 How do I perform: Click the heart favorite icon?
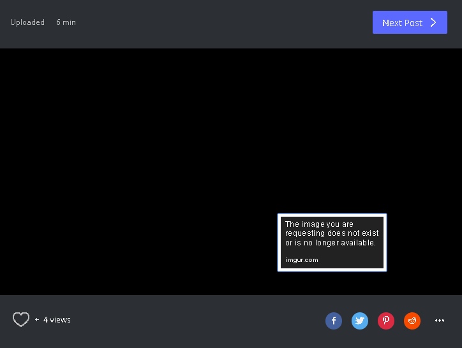(x=21, y=320)
